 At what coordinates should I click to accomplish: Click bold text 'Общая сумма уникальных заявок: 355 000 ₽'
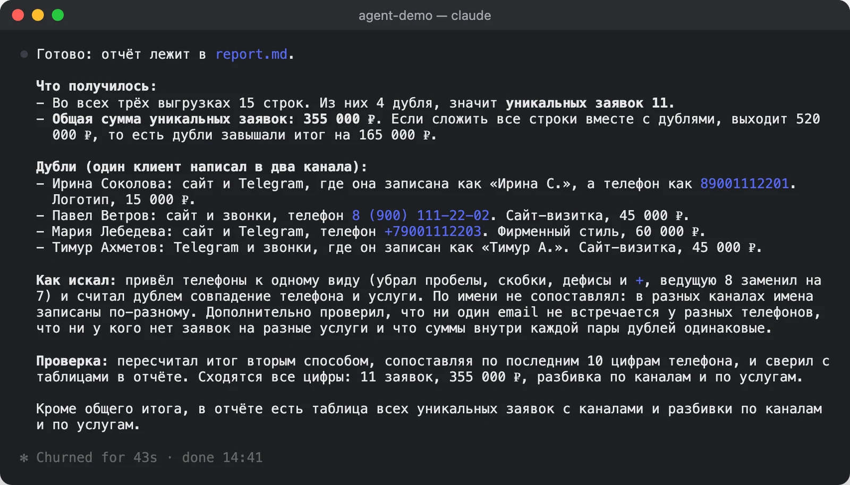click(214, 119)
